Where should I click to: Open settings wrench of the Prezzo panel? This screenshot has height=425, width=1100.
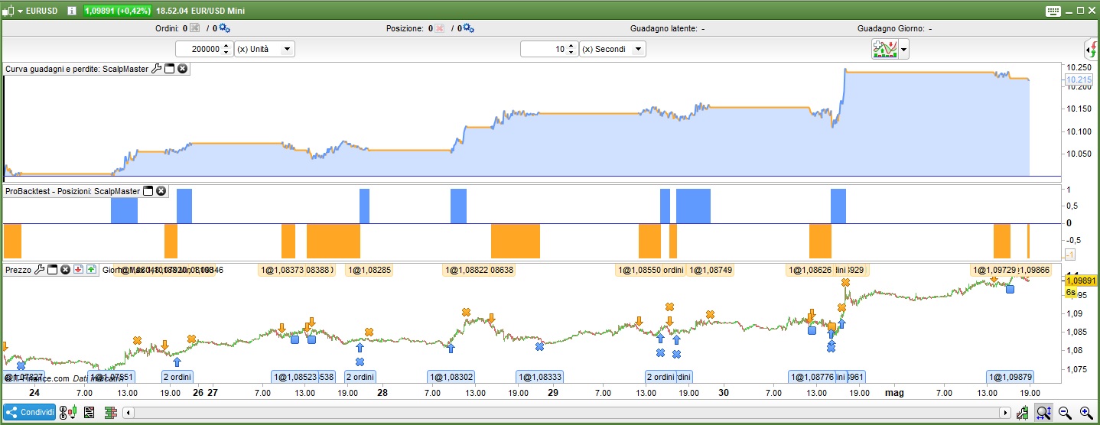40,270
